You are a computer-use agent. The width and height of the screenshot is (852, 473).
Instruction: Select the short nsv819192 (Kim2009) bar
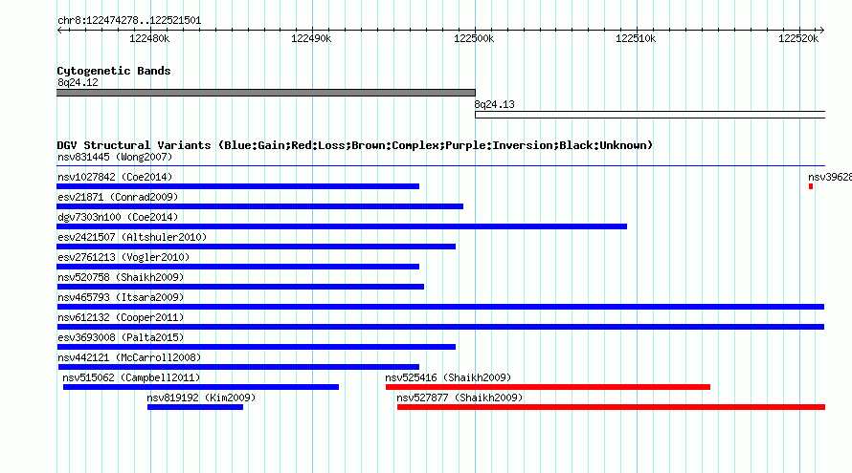tap(195, 407)
